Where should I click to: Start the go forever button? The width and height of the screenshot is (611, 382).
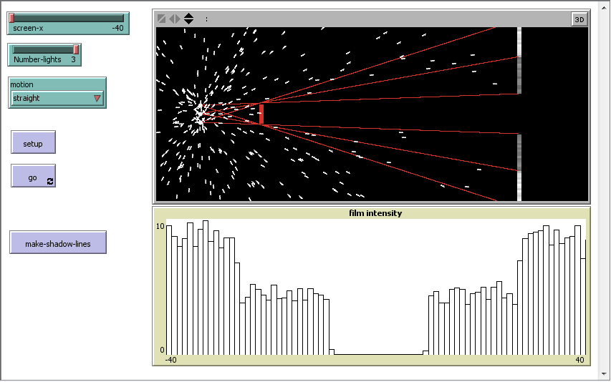tap(33, 176)
